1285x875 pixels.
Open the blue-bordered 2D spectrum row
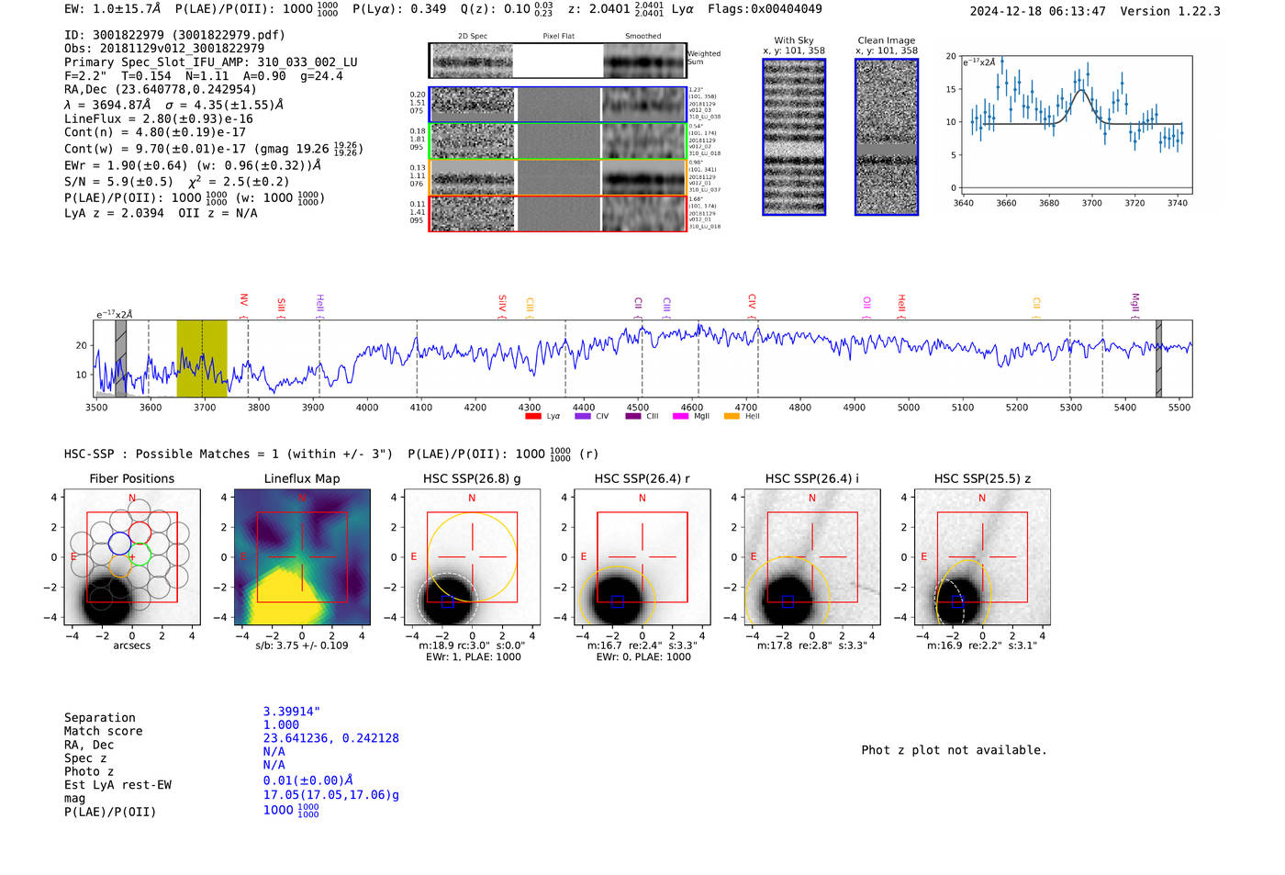(x=557, y=105)
